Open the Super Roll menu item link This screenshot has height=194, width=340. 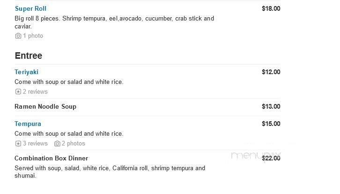point(30,8)
